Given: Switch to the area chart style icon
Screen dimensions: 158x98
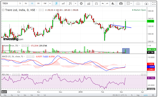Looking at the screenshot, I should tap(63, 4).
